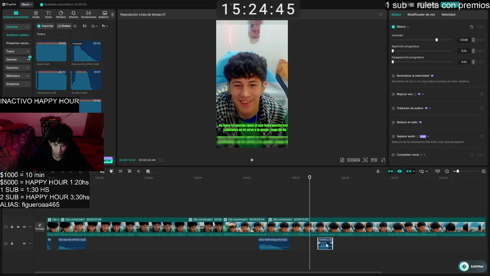Enable the Reducir el ruido checkbox
Screen dimensions: 490x276
pyautogui.click(x=393, y=122)
